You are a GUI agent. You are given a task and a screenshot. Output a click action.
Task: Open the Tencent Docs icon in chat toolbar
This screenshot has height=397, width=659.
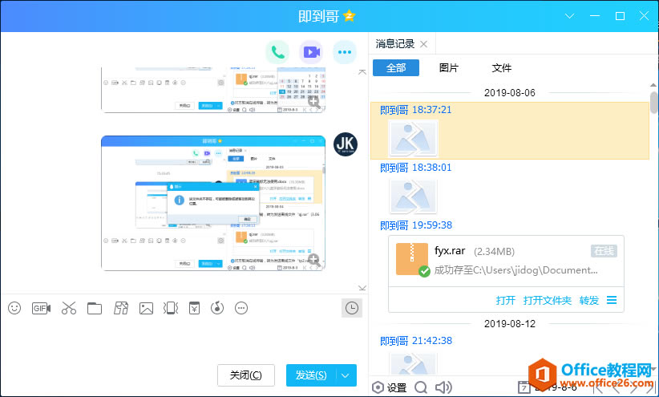pos(121,308)
